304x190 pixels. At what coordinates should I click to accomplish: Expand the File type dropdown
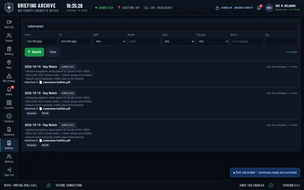(x=212, y=41)
